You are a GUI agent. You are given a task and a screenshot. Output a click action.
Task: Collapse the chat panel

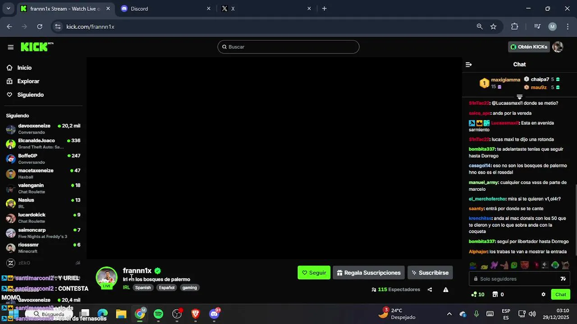point(468,64)
